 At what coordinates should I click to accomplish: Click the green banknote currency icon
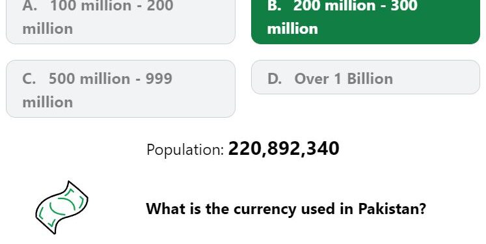(62, 208)
